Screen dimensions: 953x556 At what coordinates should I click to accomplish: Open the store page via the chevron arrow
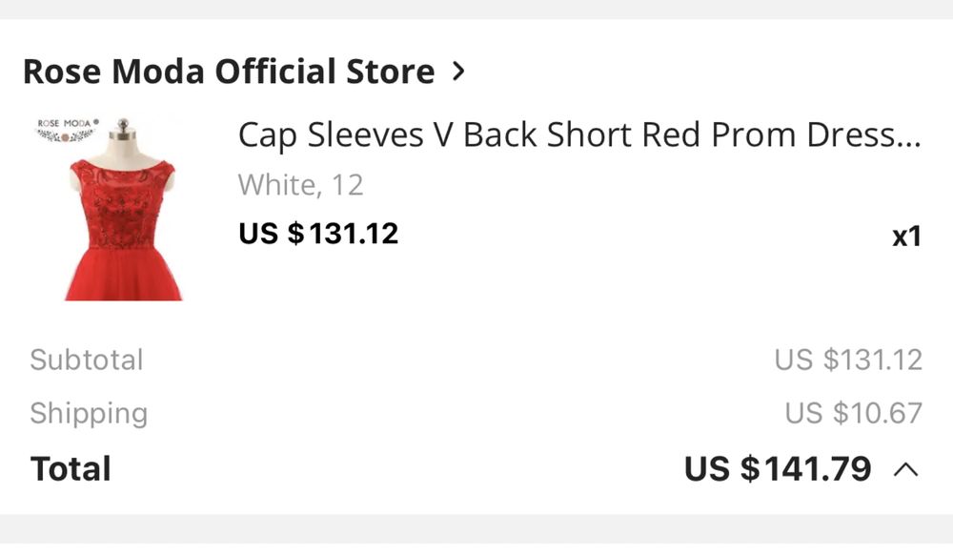459,71
